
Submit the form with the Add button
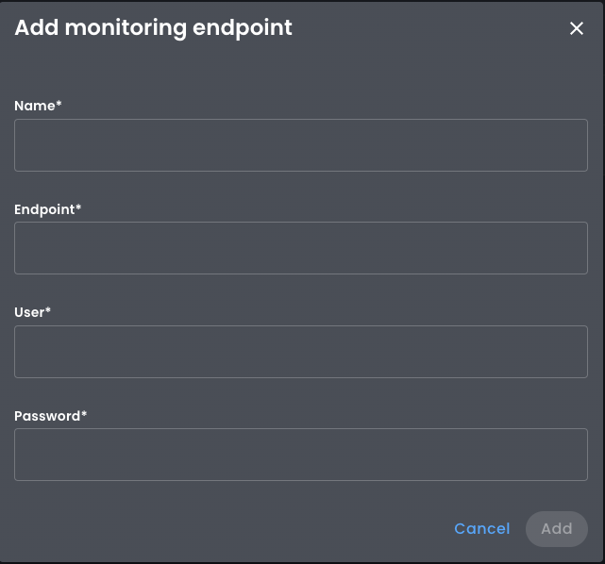[556, 529]
